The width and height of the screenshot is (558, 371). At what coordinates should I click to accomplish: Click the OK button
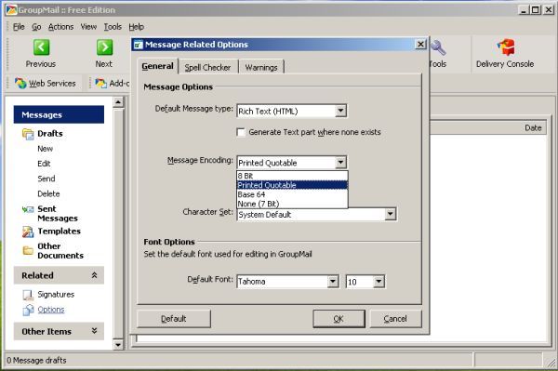click(x=339, y=319)
